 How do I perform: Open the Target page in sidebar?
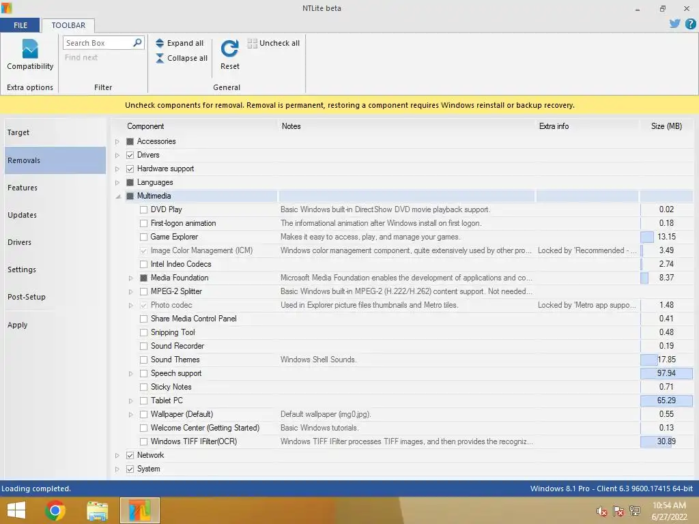coord(55,132)
